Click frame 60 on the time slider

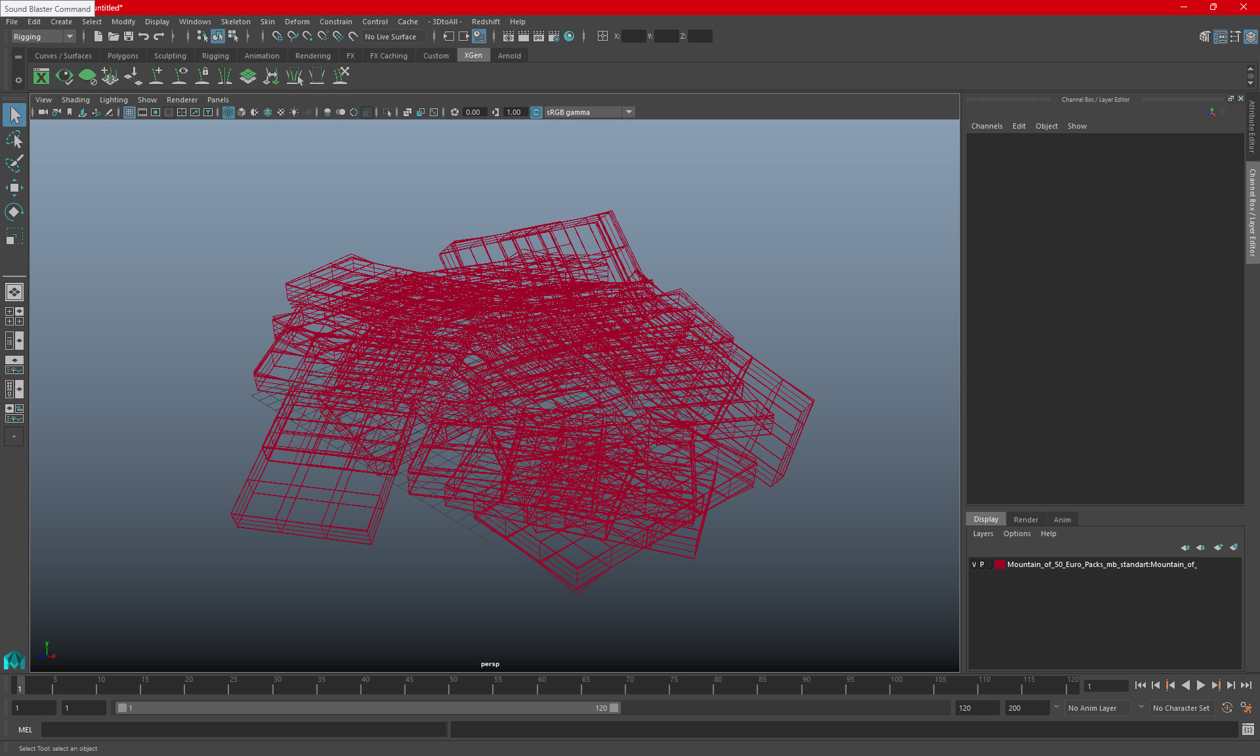pyautogui.click(x=537, y=686)
